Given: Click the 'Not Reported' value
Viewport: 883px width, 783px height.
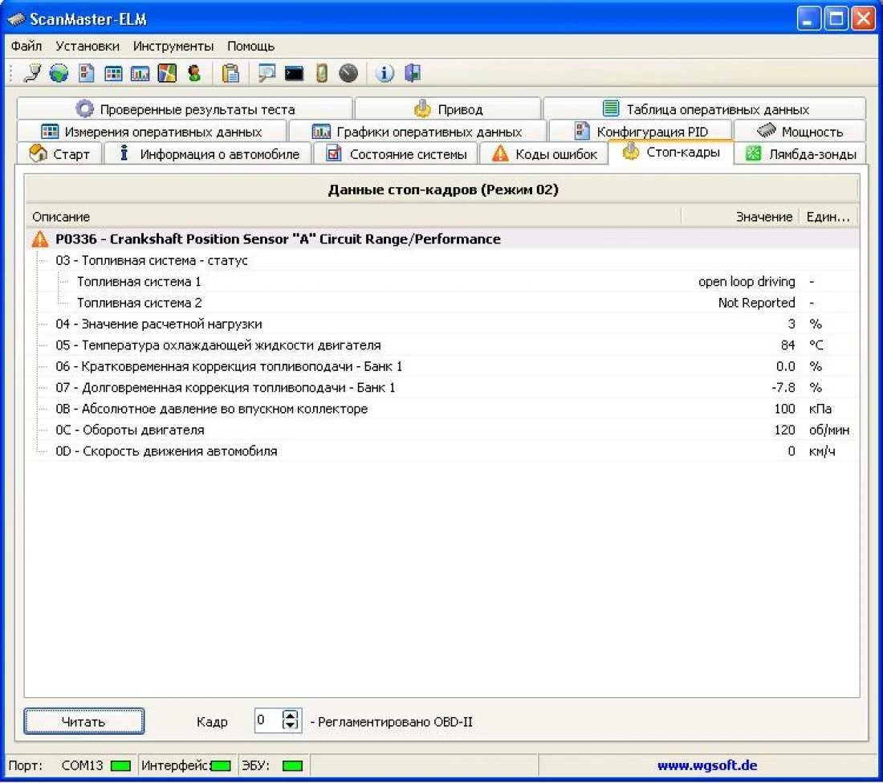Looking at the screenshot, I should pos(756,303).
